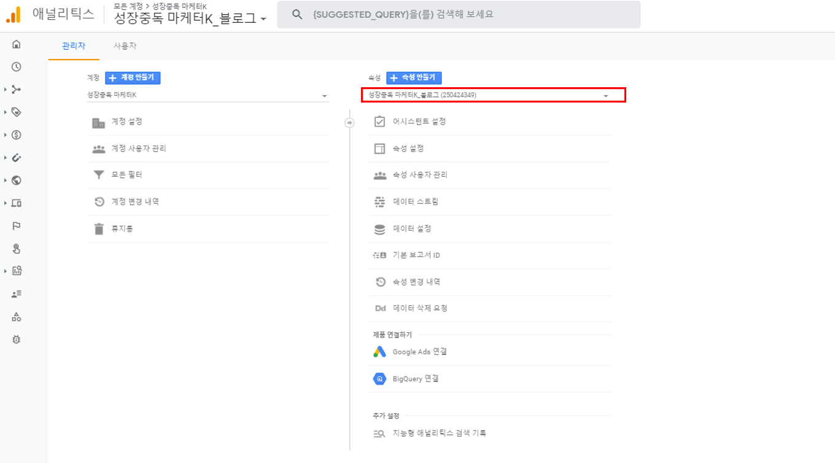This screenshot has height=463, width=835.
Task: Click the 모든 계정 breadcrumb text
Action: tap(128, 6)
